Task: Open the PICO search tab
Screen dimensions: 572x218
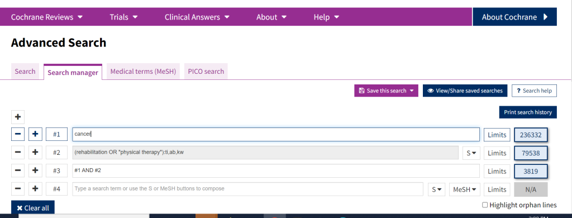Action: [206, 71]
